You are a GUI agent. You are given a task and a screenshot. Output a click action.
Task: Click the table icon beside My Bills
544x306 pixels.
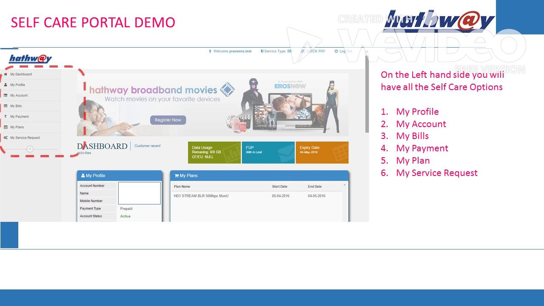pos(6,106)
